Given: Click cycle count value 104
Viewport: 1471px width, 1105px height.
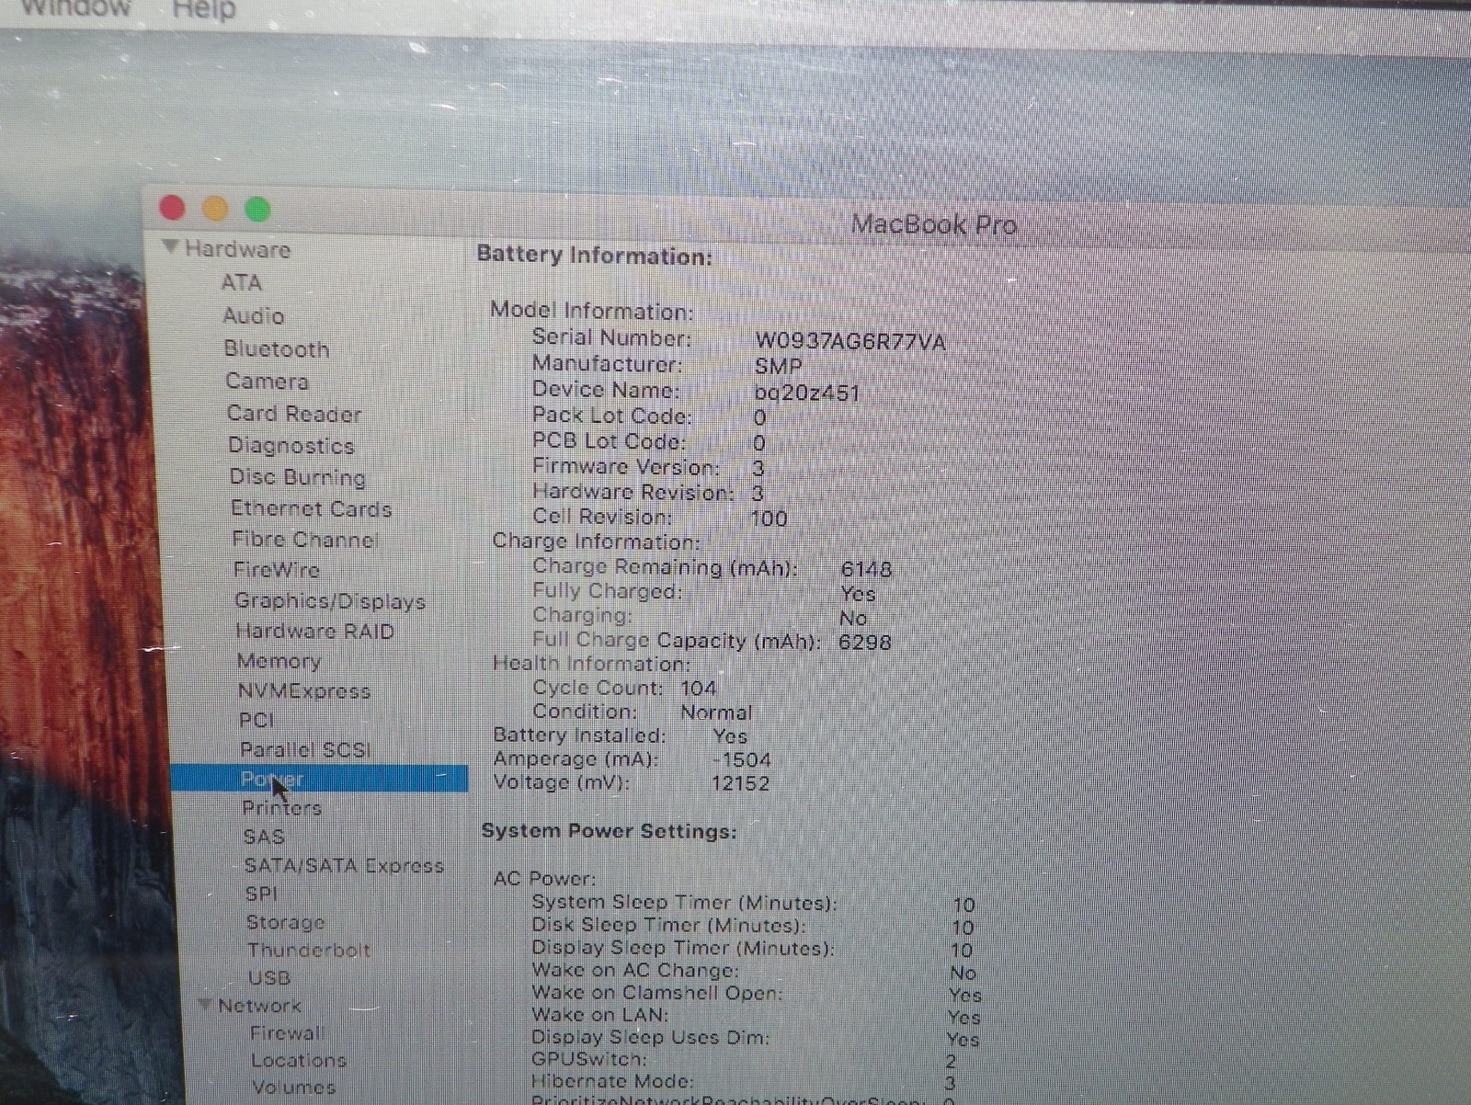Looking at the screenshot, I should 699,688.
